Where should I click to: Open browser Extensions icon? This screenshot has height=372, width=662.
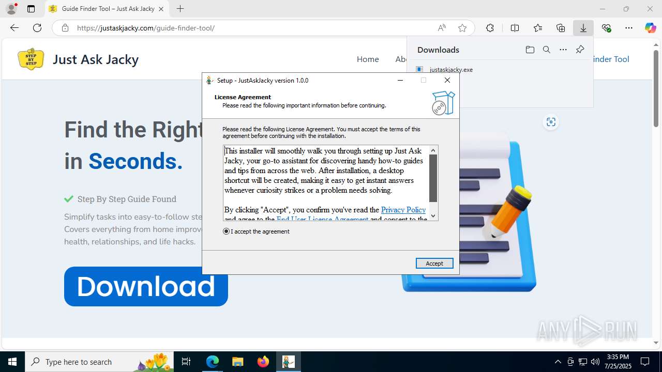click(490, 28)
